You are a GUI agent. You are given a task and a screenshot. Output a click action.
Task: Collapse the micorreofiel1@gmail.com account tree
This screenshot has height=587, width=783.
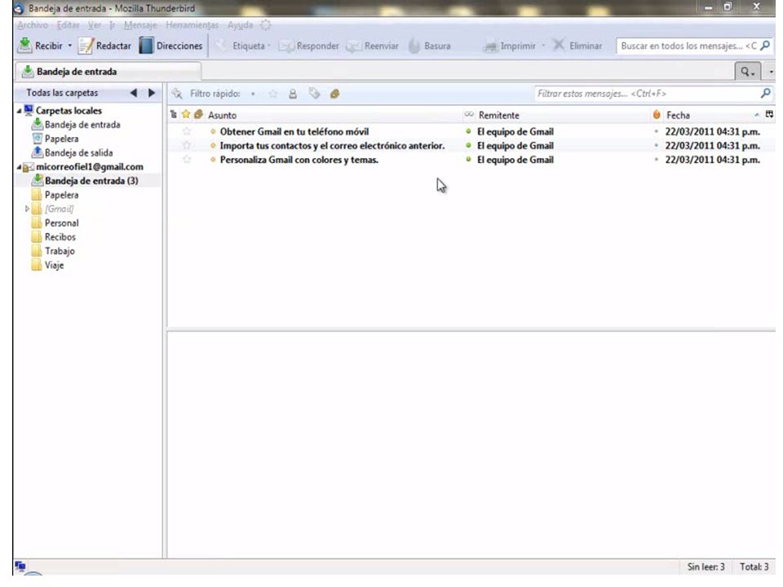point(20,167)
